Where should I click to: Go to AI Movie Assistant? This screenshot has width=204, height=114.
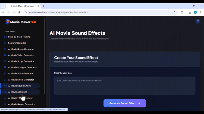point(17,92)
